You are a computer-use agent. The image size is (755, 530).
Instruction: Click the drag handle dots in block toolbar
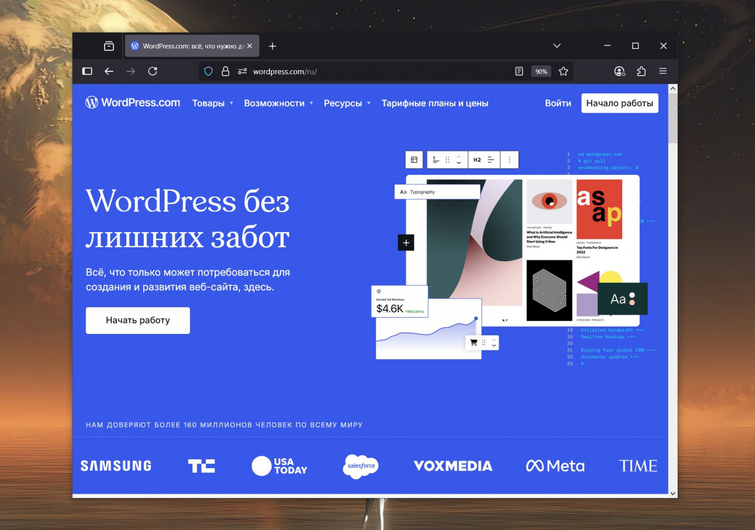448,160
